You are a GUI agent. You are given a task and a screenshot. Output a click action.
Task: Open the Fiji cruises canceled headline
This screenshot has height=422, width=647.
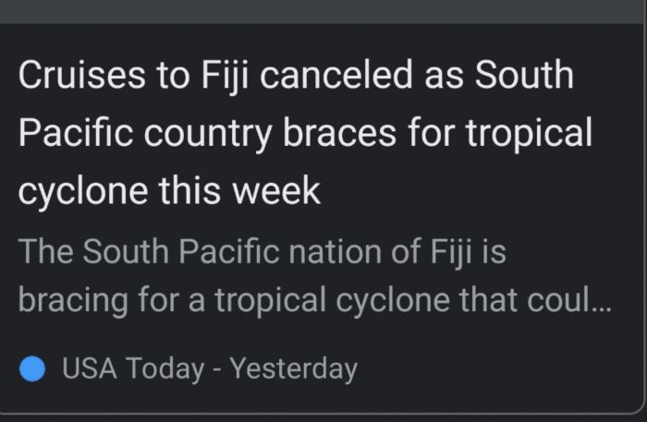pos(305,133)
